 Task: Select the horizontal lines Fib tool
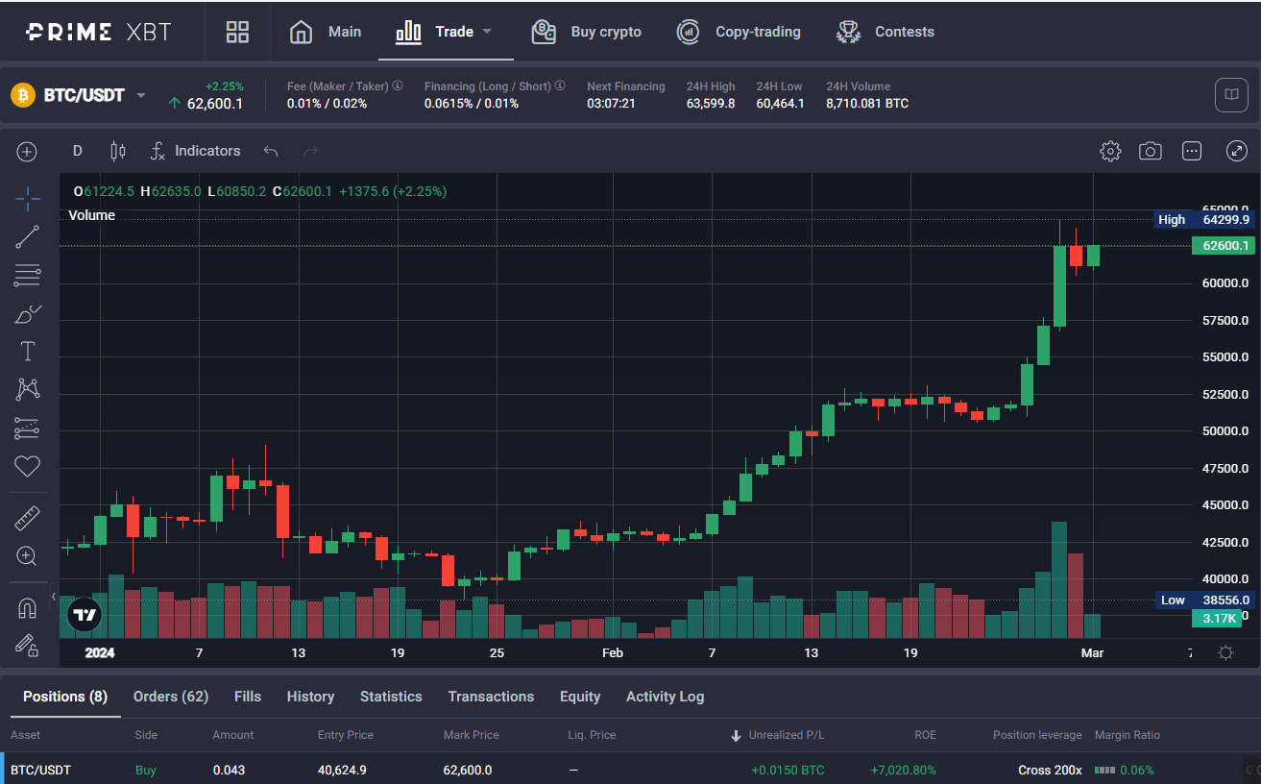tap(28, 276)
